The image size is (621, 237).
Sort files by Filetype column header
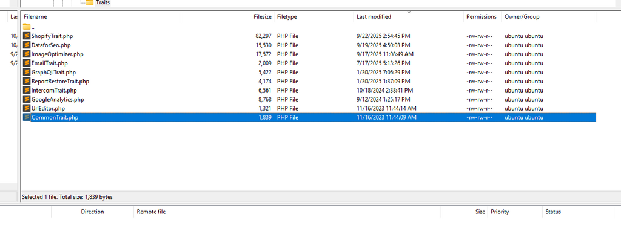[x=314, y=16]
